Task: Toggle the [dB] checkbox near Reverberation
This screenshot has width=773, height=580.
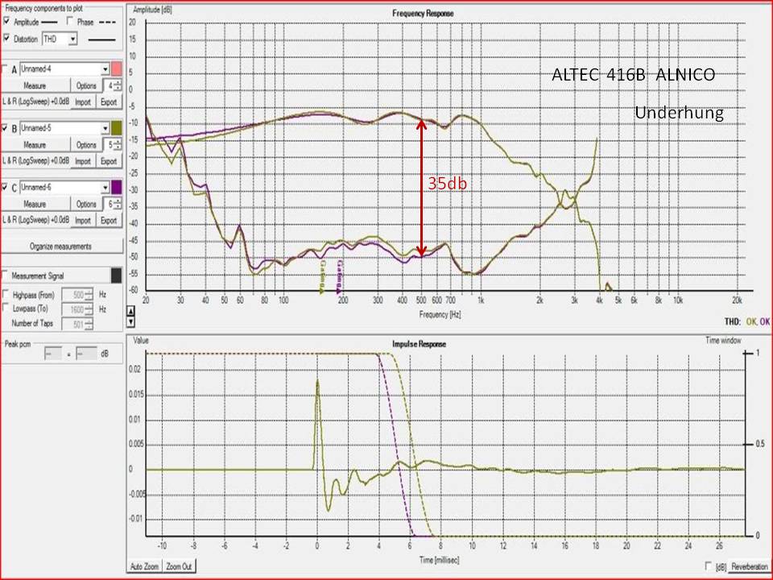Action: coord(709,565)
